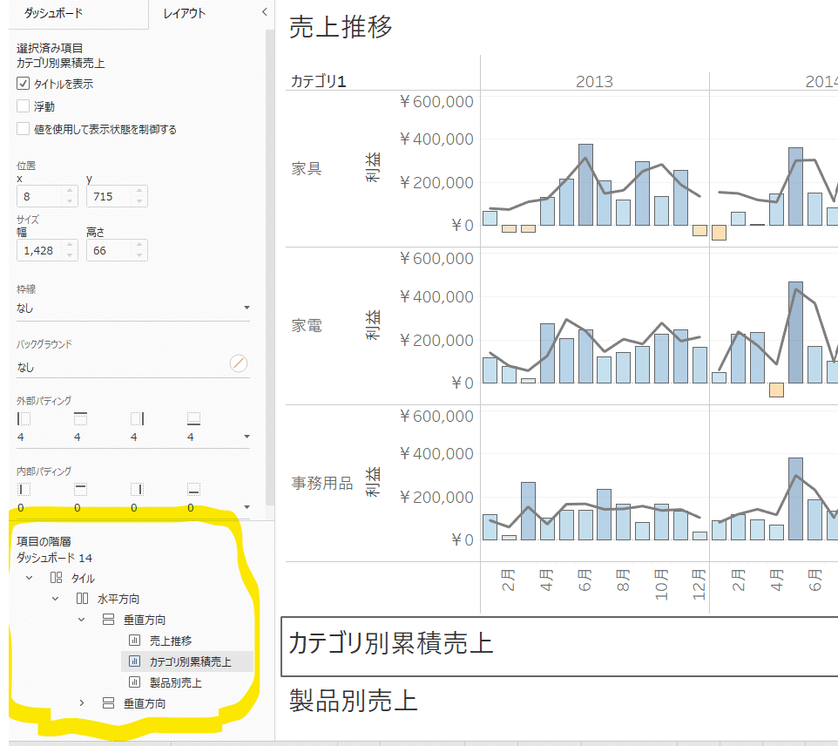Collapse the expanded 垂直方向 node
838x746 pixels.
tap(81, 620)
